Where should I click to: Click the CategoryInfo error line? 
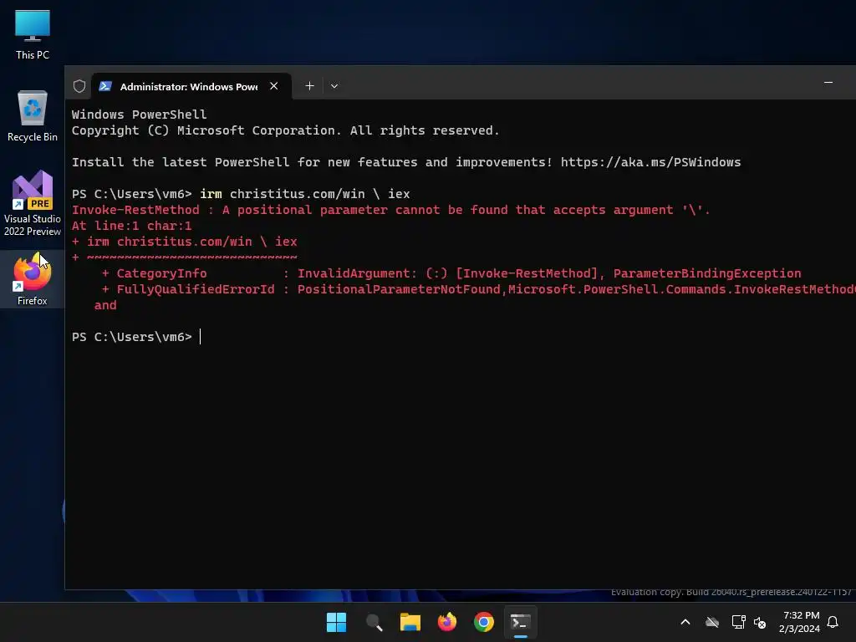[x=451, y=273]
